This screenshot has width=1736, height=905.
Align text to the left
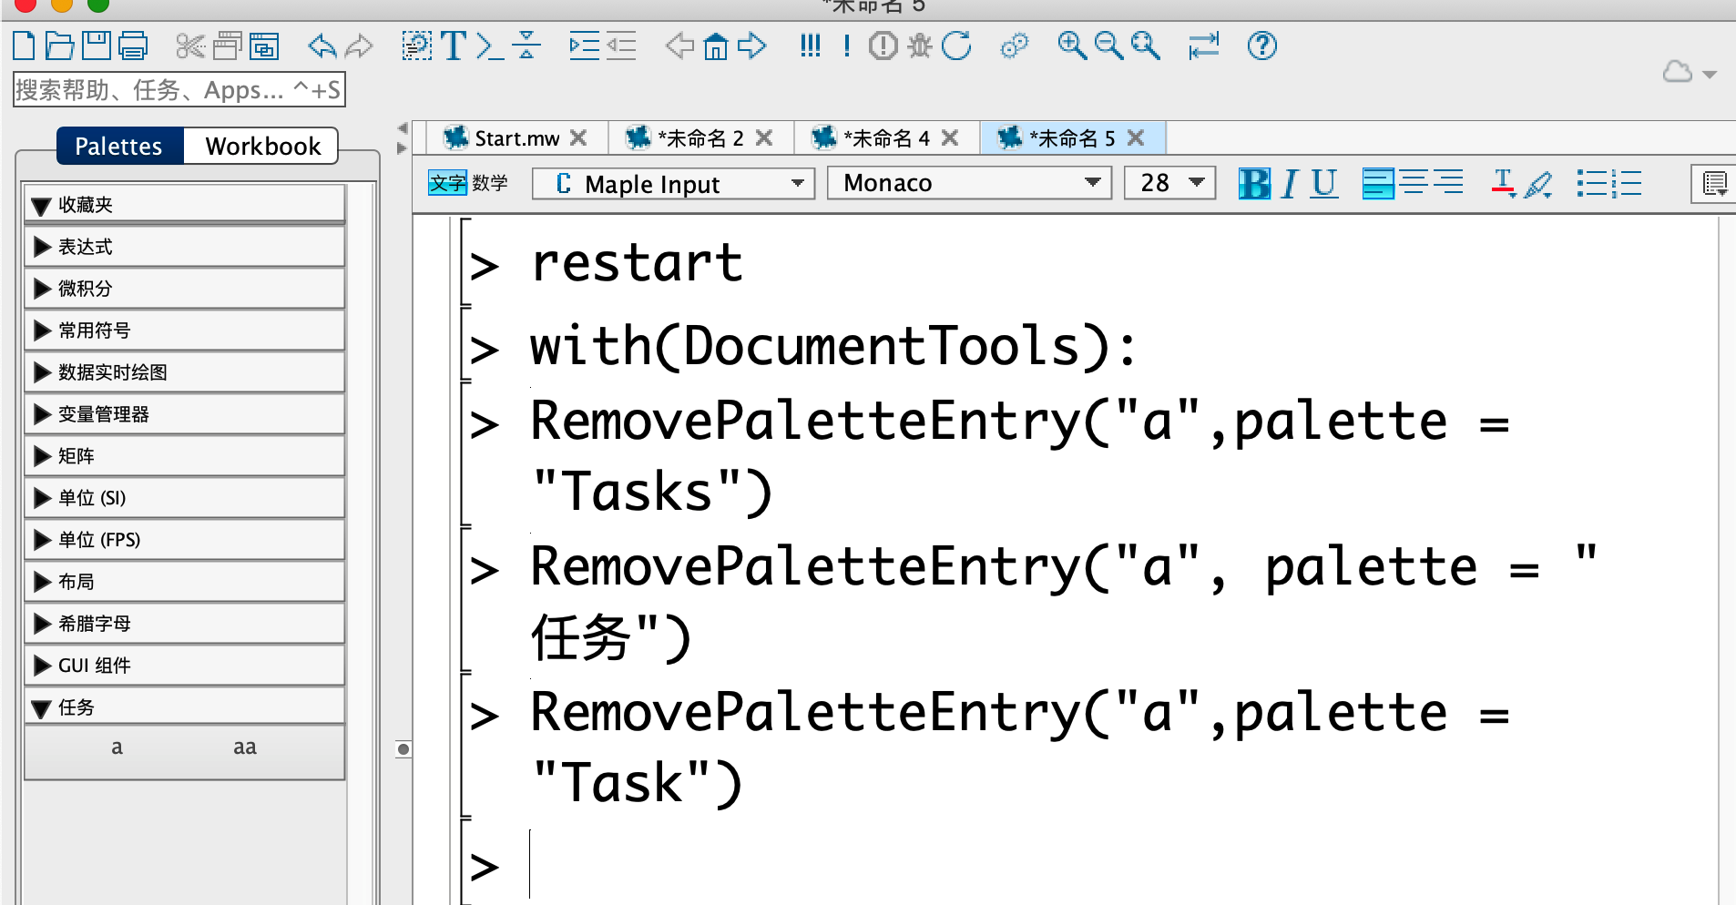tap(1378, 183)
